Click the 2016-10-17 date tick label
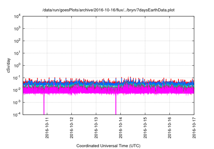The width and height of the screenshot is (214, 149). coord(194,128)
